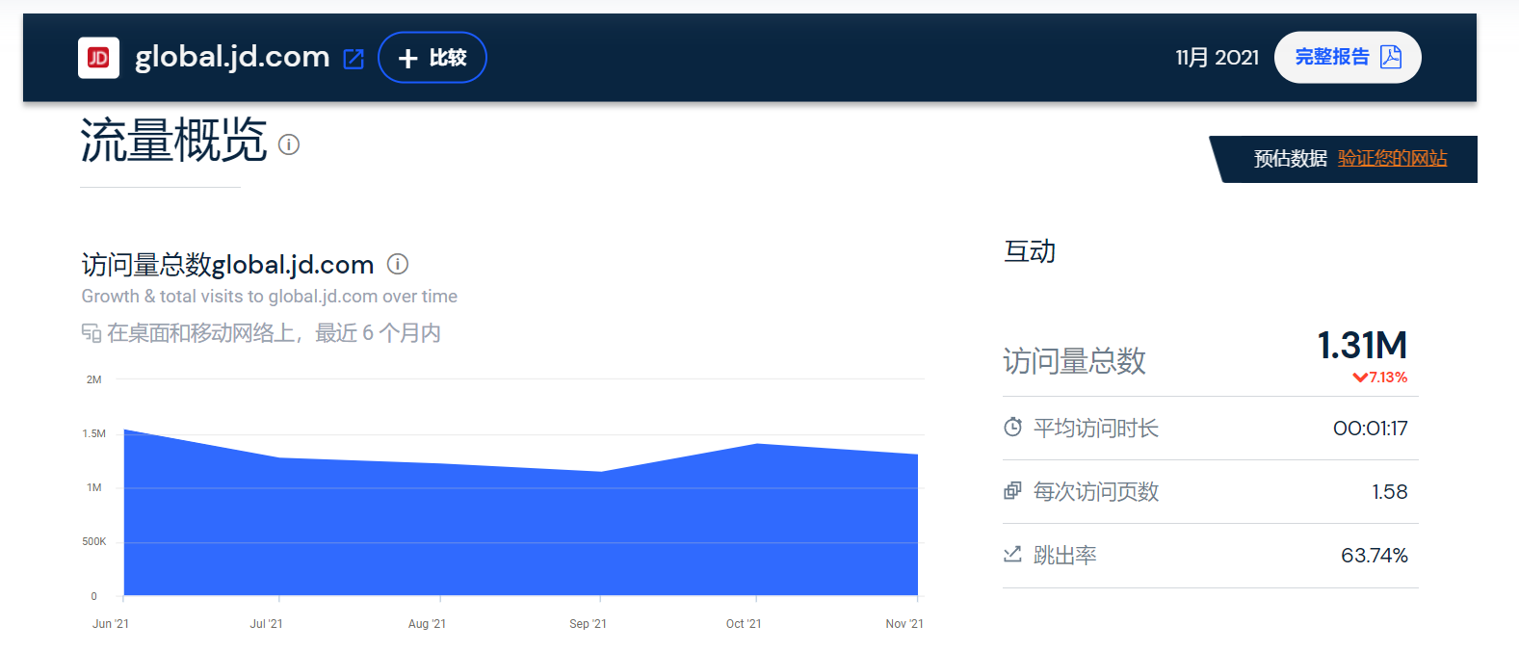Select the 1.31M total visits value
This screenshot has width=1519, height=651.
[1362, 345]
